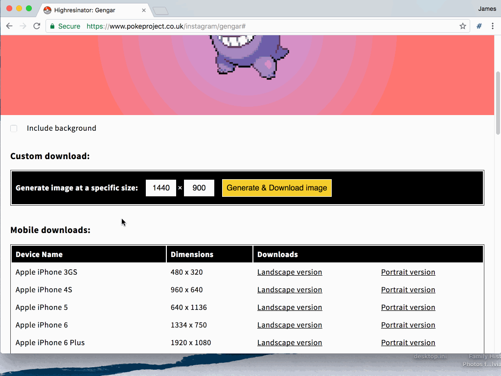
Task: Close the Highresinator: Gengar tab
Action: 144,10
